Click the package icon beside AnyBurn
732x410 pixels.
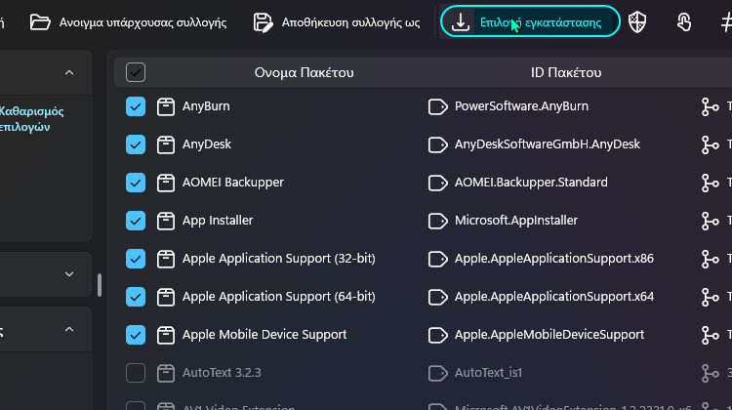pos(165,106)
